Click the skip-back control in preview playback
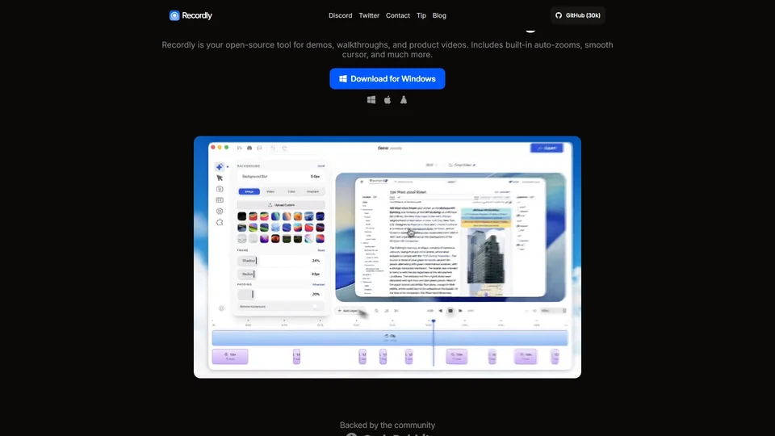 (x=441, y=311)
